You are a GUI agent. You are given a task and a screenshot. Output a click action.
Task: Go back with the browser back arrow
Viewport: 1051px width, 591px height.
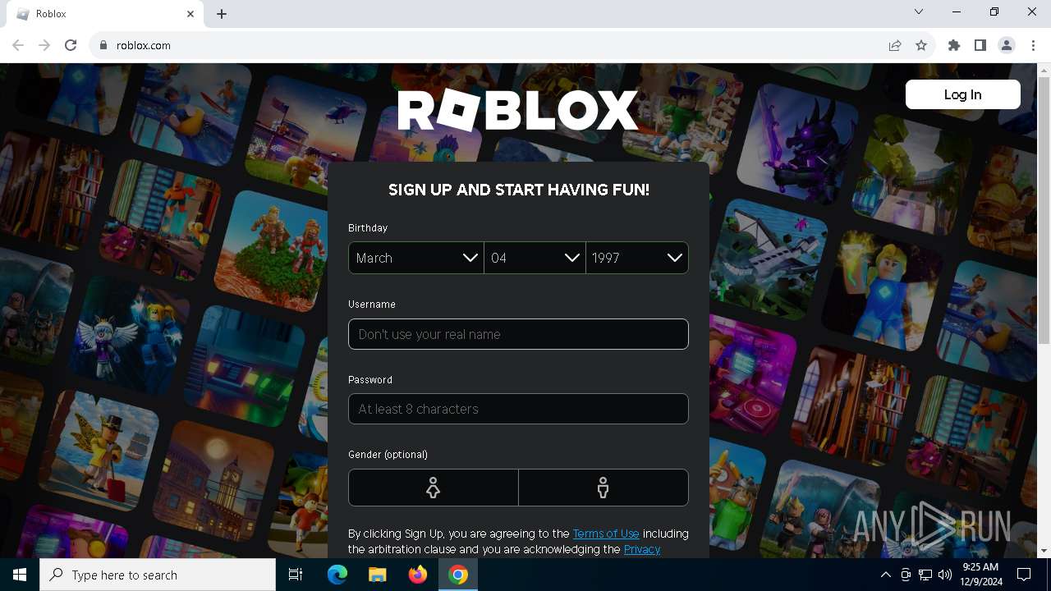18,45
